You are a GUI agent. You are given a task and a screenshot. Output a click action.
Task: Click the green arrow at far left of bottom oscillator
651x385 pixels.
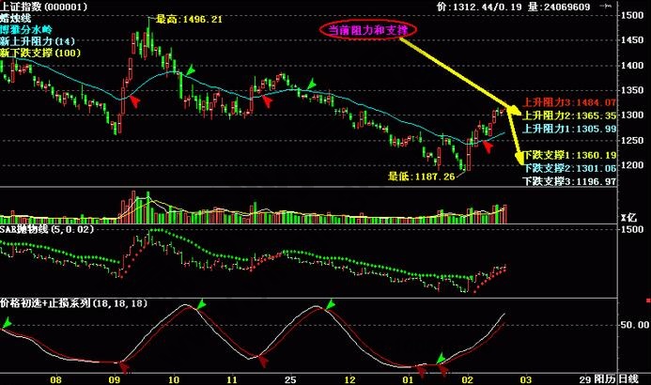click(8, 324)
